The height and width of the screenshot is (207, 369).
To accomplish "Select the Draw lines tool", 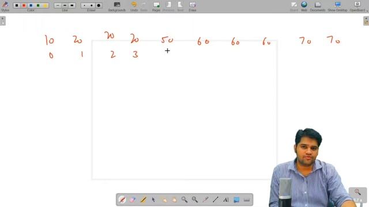I will [x=216, y=200].
